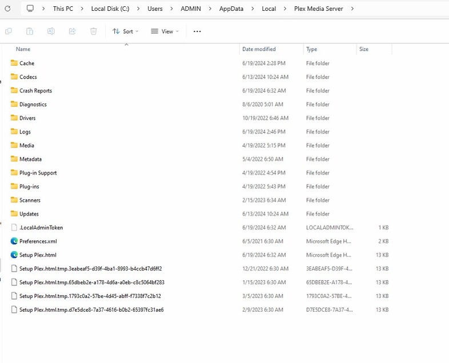Go to Users breadcrumb segment

pos(155,9)
